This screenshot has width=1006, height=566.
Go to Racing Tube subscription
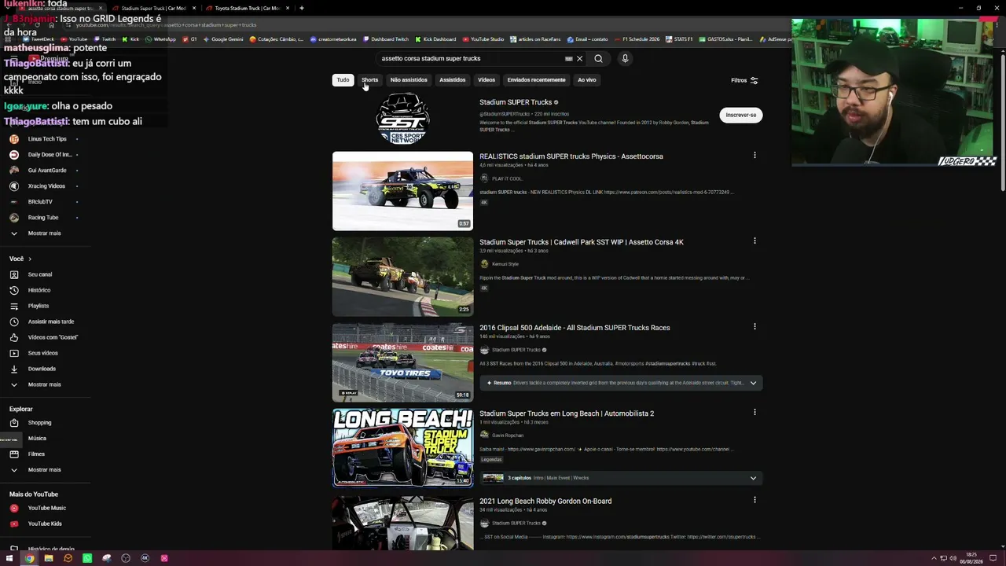[x=43, y=218]
